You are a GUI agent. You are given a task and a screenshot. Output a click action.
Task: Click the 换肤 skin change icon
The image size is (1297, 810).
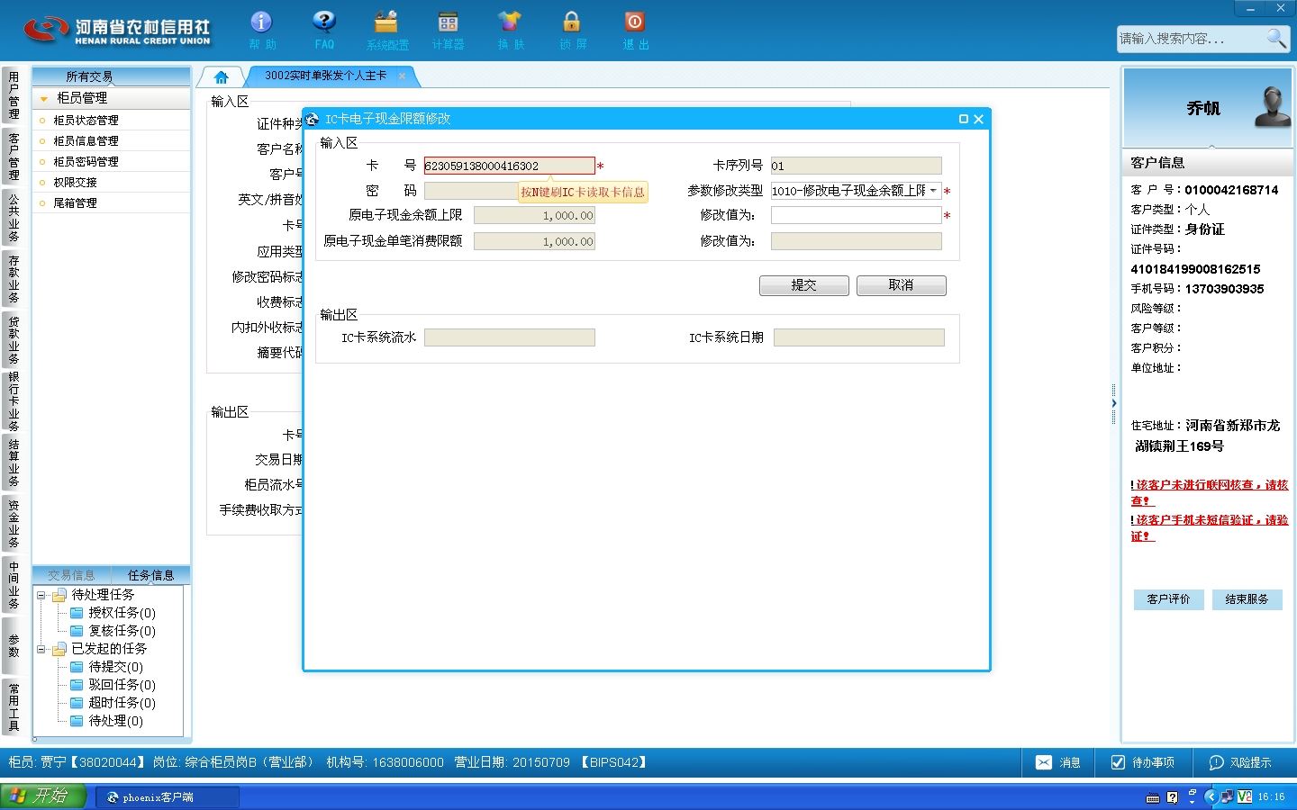pos(510,22)
